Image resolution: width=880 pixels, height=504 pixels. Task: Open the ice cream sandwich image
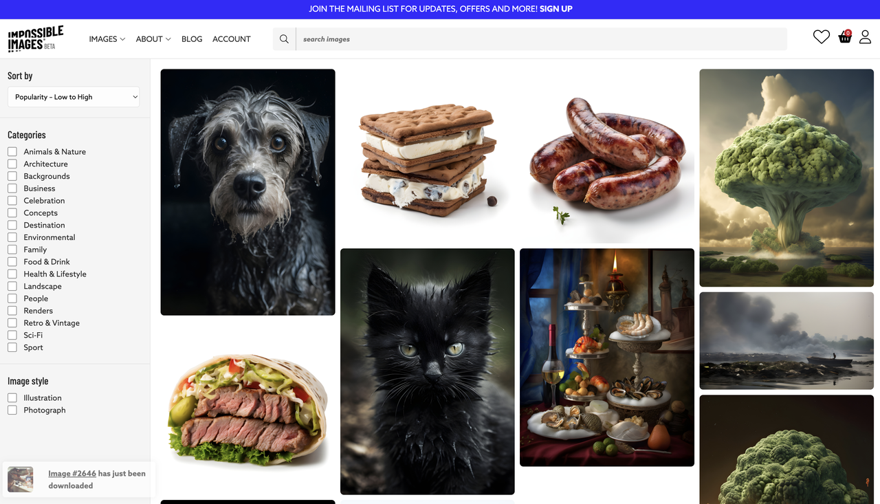(x=428, y=156)
